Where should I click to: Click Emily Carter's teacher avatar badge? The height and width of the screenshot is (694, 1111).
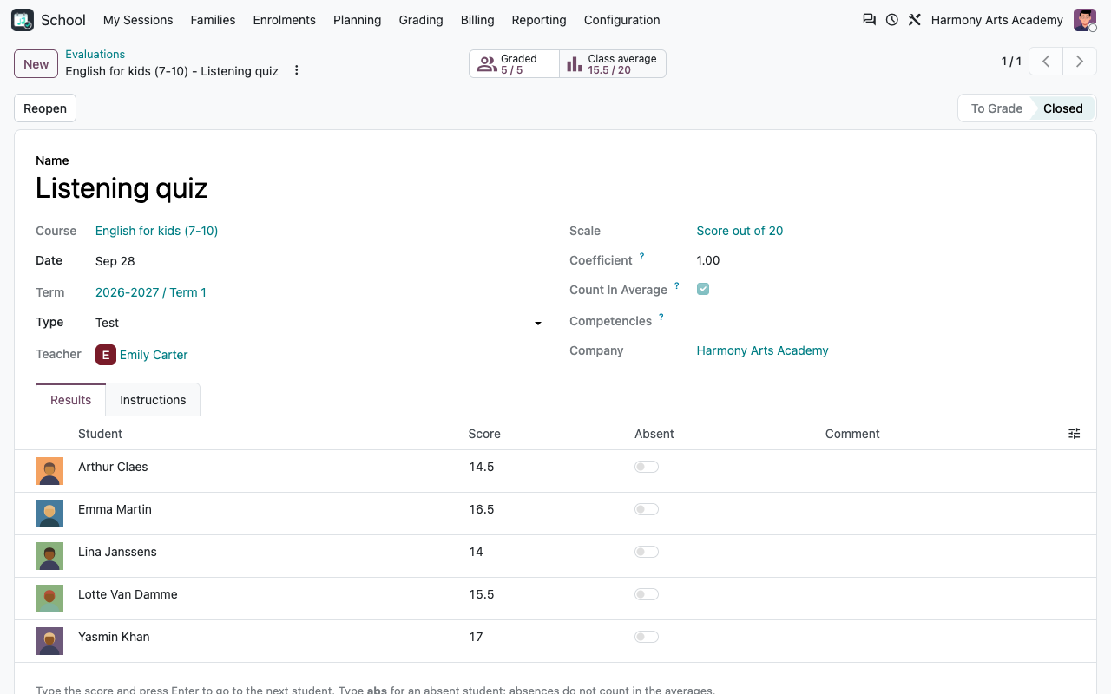(106, 354)
